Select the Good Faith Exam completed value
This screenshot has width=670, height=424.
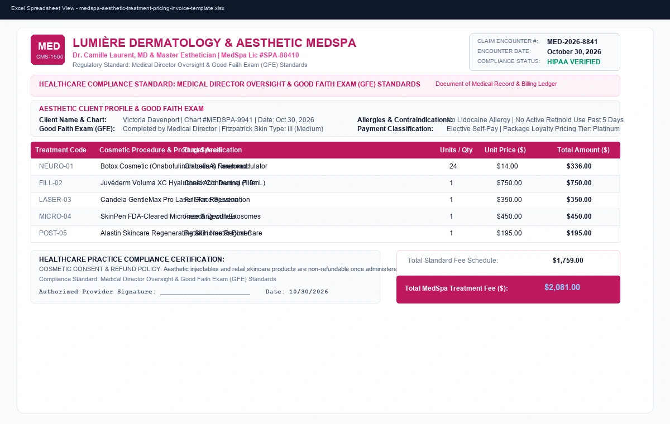(223, 129)
